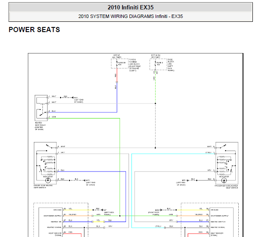
Task: Click the 'HEAT SENSOR SIGNAL' label, bottom-left module
Action: tap(55, 234)
